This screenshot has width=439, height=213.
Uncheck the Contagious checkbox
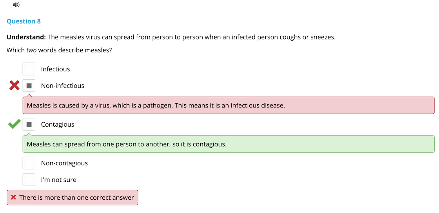[x=29, y=124]
